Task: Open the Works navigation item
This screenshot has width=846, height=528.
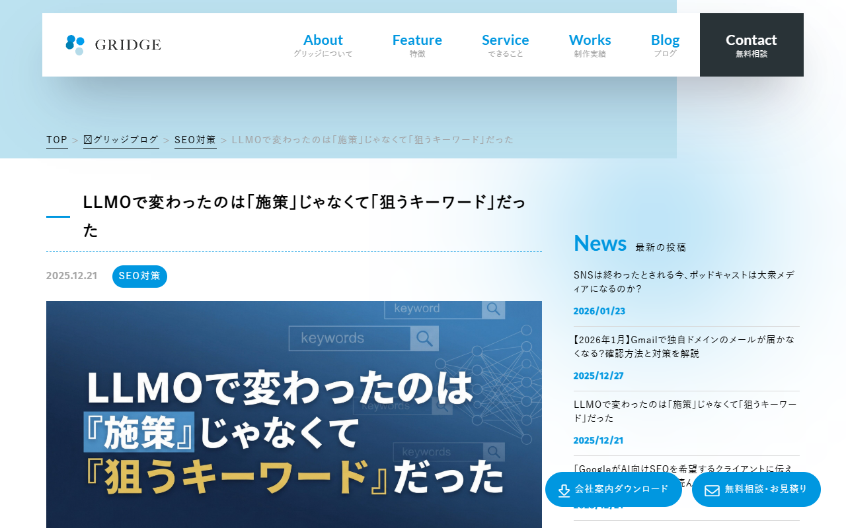Action: pyautogui.click(x=590, y=45)
